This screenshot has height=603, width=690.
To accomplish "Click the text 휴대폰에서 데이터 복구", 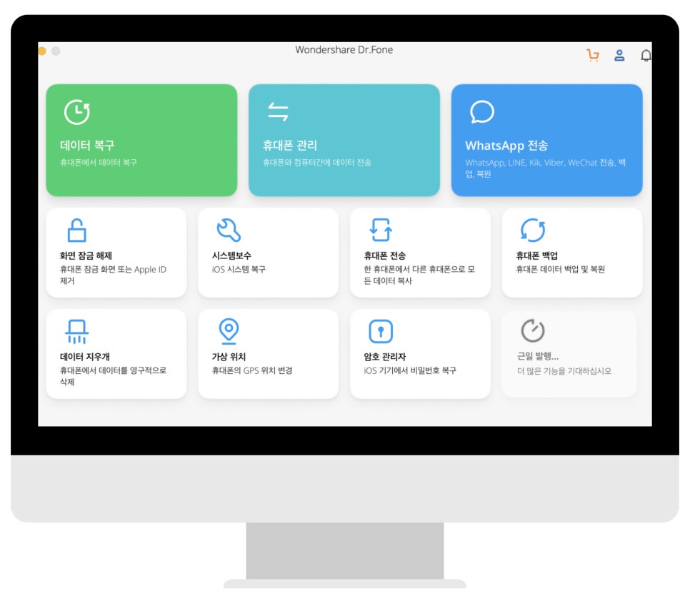I will point(99,163).
